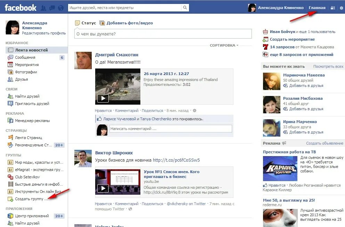This screenshot has height=227, width=345.
Task: Click the Club Setevikov group icon
Action: click(x=10, y=177)
